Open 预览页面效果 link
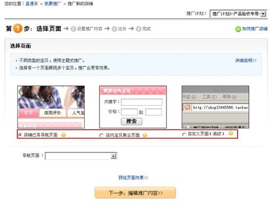Viewport: 273px width, 215px height. 133,177
